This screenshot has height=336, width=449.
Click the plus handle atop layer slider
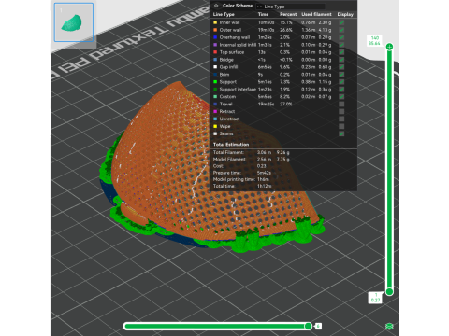[389, 47]
